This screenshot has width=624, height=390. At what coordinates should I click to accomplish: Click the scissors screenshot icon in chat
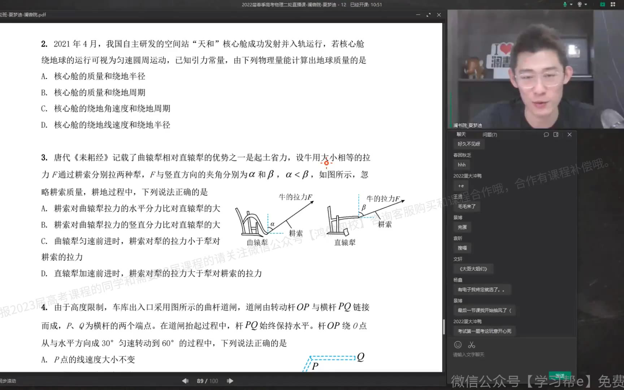coord(472,345)
